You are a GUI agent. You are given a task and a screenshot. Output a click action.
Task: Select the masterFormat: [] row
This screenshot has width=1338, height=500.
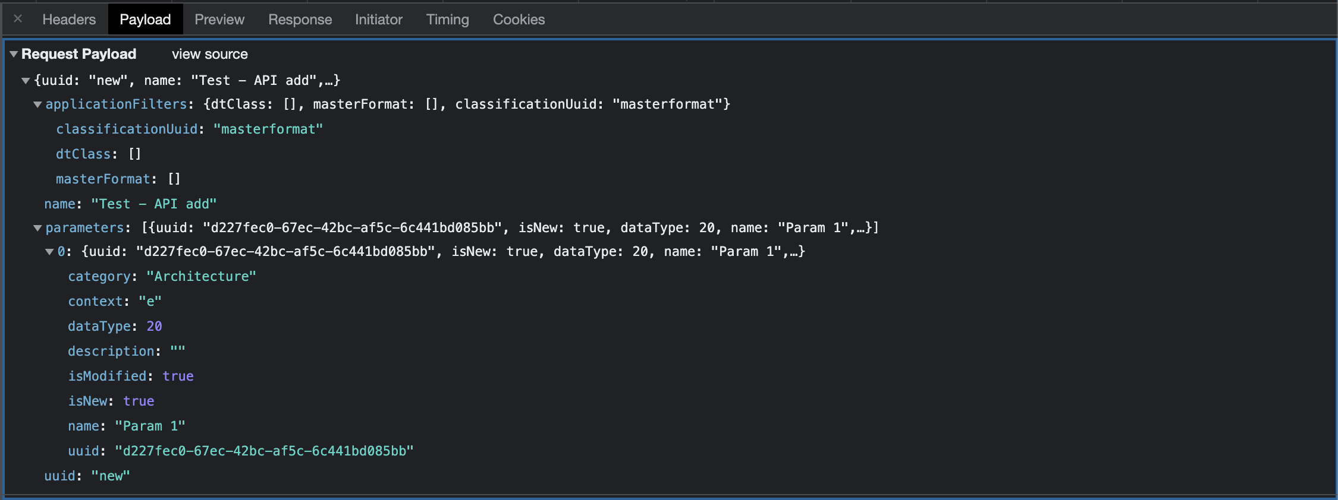tap(118, 179)
